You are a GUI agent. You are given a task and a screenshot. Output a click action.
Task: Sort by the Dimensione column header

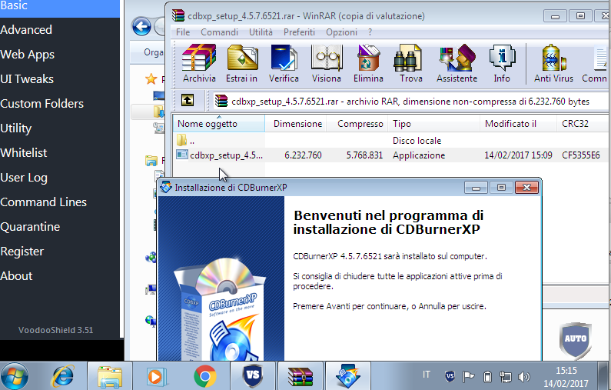pyautogui.click(x=296, y=124)
